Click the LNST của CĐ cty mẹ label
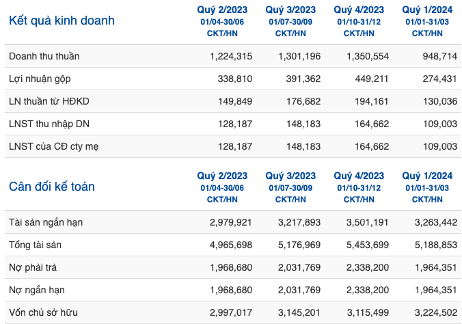The image size is (462, 324). (x=53, y=146)
